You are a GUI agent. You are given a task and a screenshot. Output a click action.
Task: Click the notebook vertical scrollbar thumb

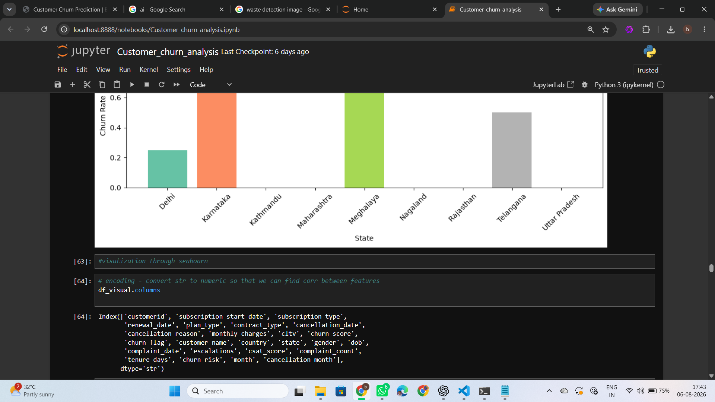coord(711,268)
